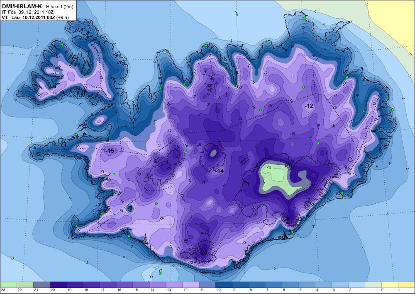The image size is (415, 294).
Task: Click the '-14' legend scale number
Action: point(152,290)
